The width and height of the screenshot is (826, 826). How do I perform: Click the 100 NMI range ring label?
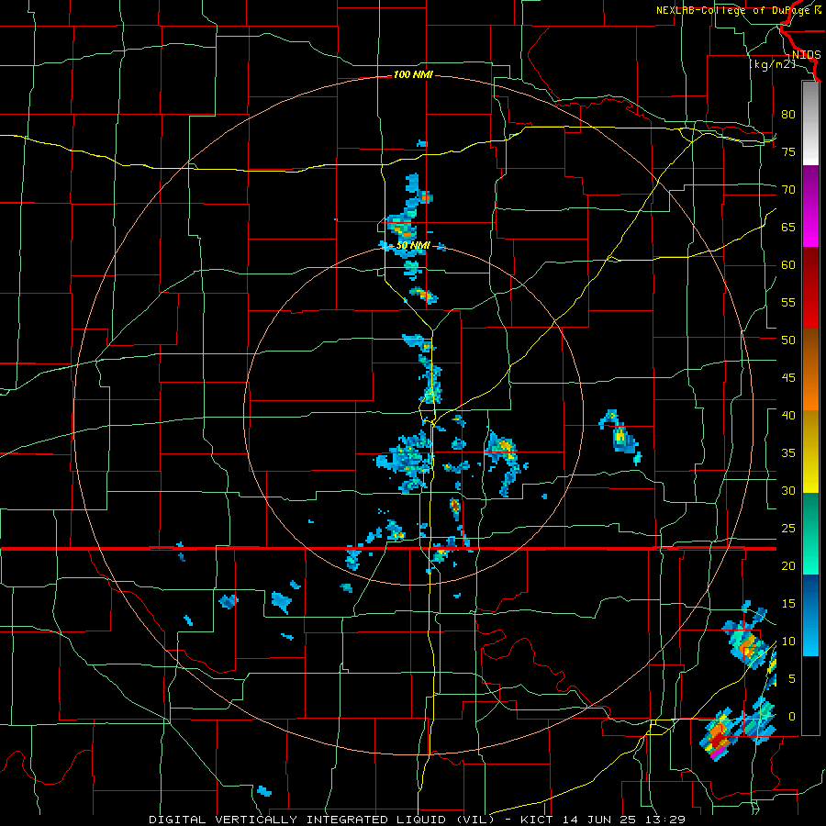(413, 75)
